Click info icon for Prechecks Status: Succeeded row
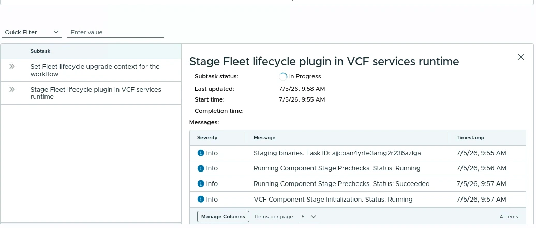 pos(201,184)
